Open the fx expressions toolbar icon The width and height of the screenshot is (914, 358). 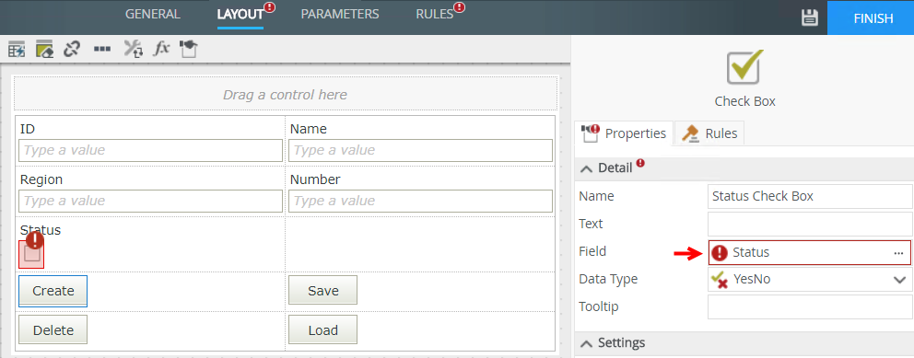[161, 48]
